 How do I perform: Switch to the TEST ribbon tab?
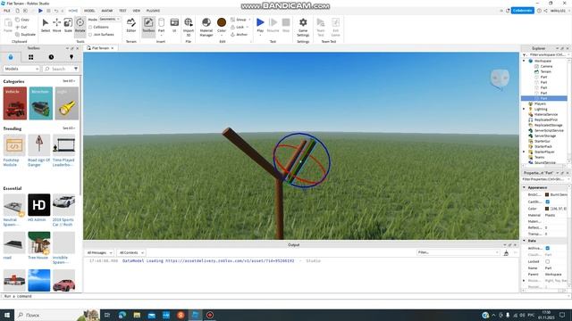(x=122, y=11)
